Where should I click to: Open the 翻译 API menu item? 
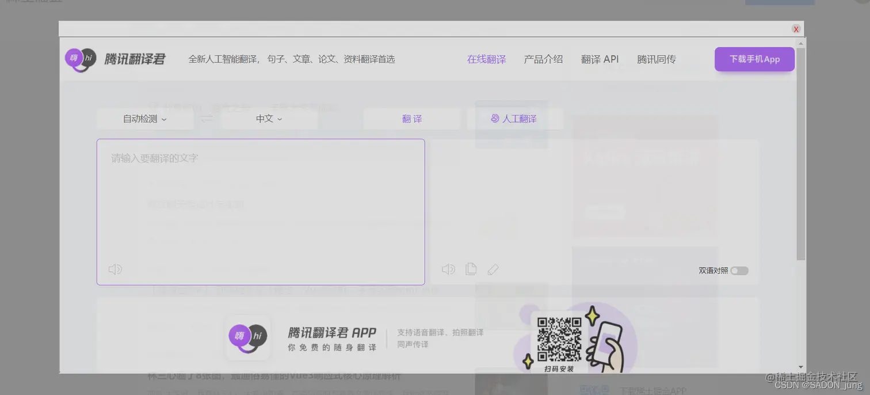(600, 59)
